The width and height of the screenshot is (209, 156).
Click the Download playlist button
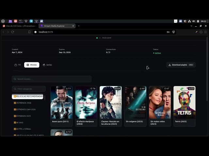coord(181,65)
